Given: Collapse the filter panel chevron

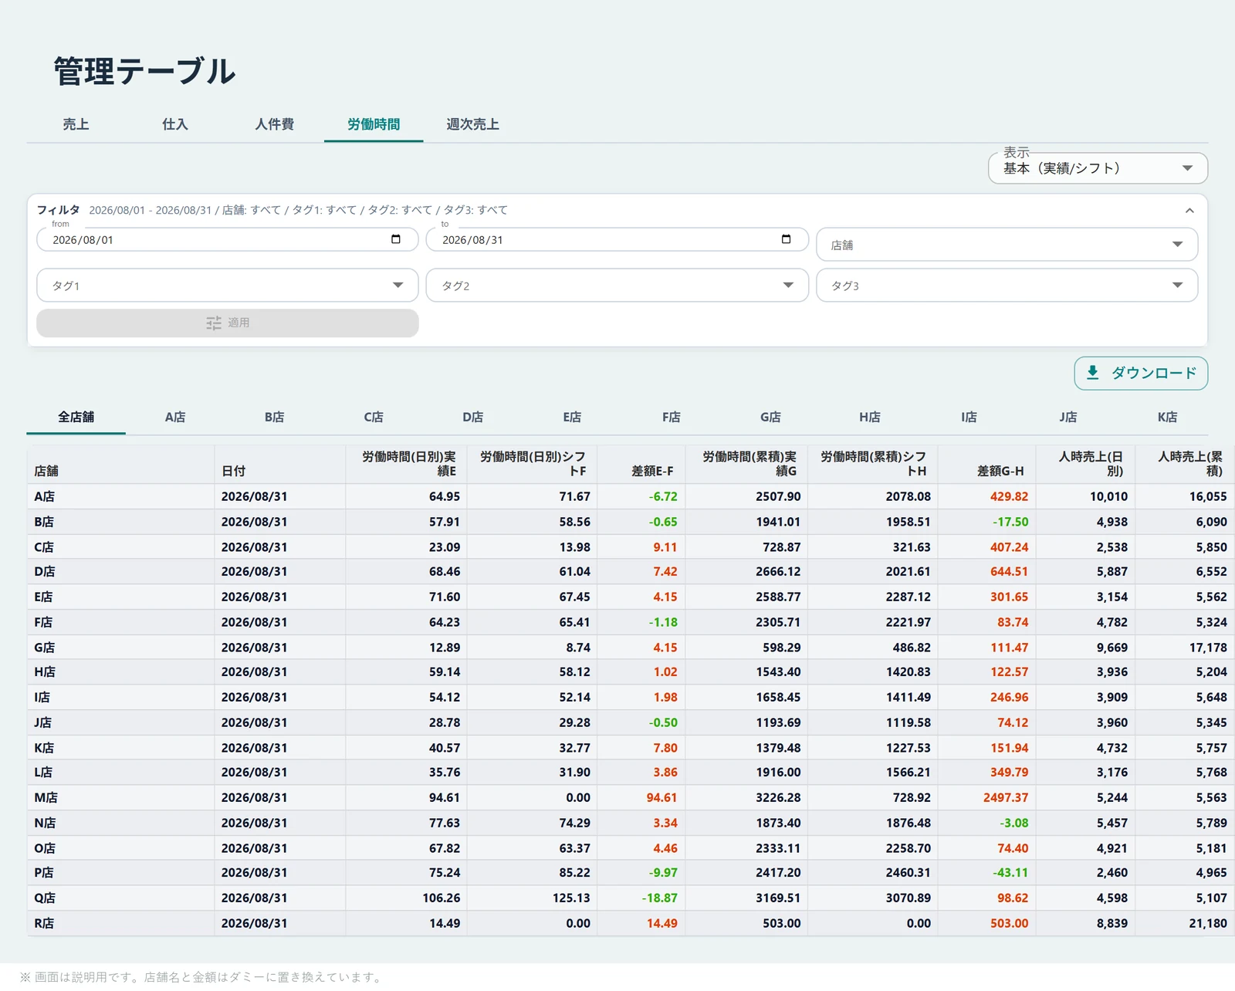Looking at the screenshot, I should click(x=1189, y=210).
